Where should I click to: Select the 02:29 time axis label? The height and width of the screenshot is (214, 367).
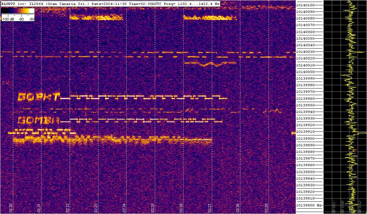click(x=266, y=207)
